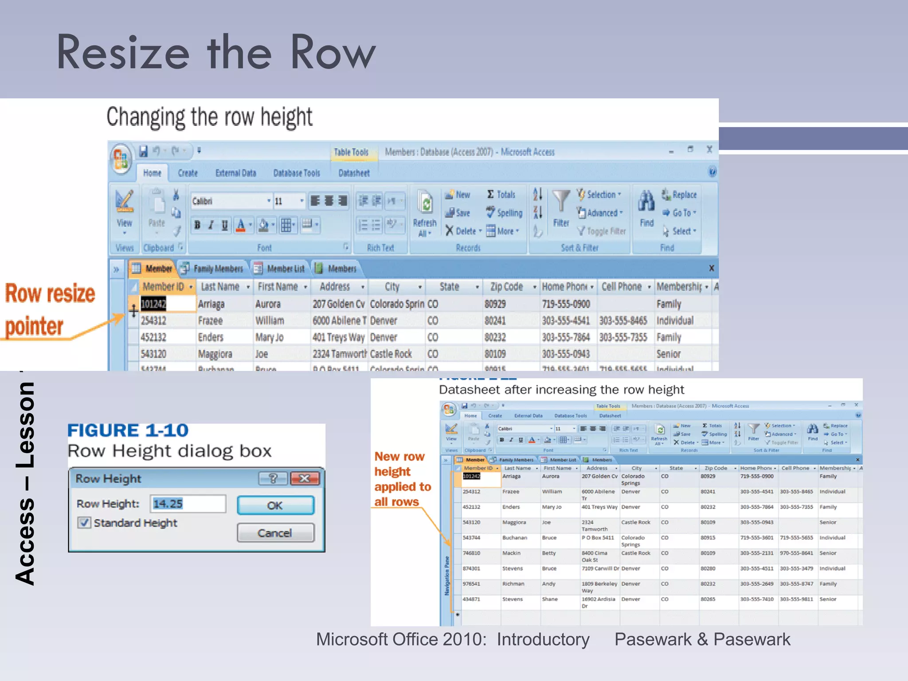The height and width of the screenshot is (681, 908).
Task: Click OK in the Row Height dialog
Action: (x=275, y=505)
